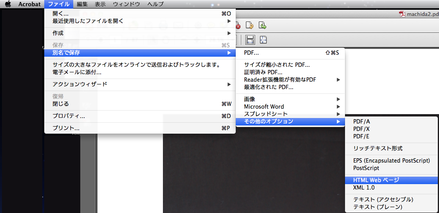Image resolution: width=439 pixels, height=213 pixels.
Task: Select HTML Web ページ option
Action: (x=391, y=180)
